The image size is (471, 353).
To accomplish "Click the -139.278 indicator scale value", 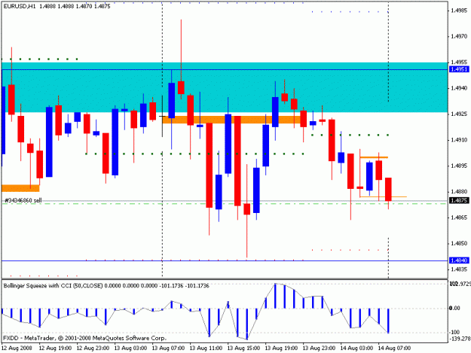I will [x=460, y=339].
